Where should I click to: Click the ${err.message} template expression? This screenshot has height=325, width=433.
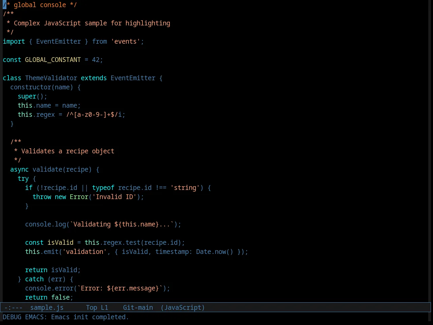[133, 288]
